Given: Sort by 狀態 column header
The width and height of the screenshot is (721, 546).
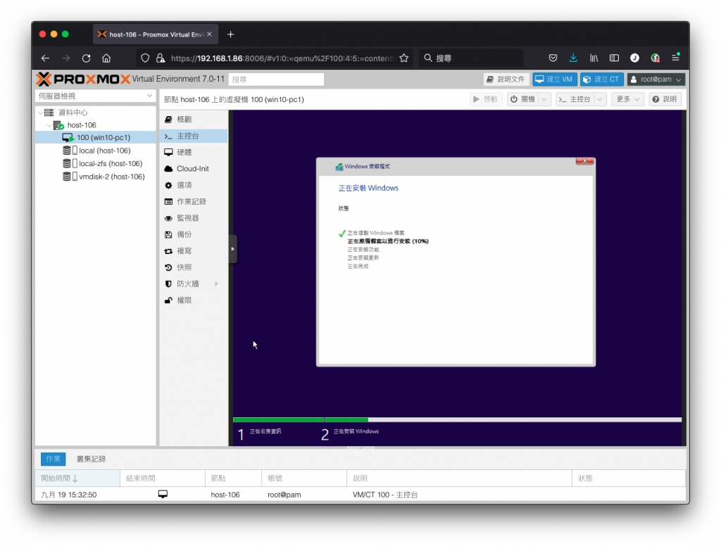Looking at the screenshot, I should tap(629, 478).
